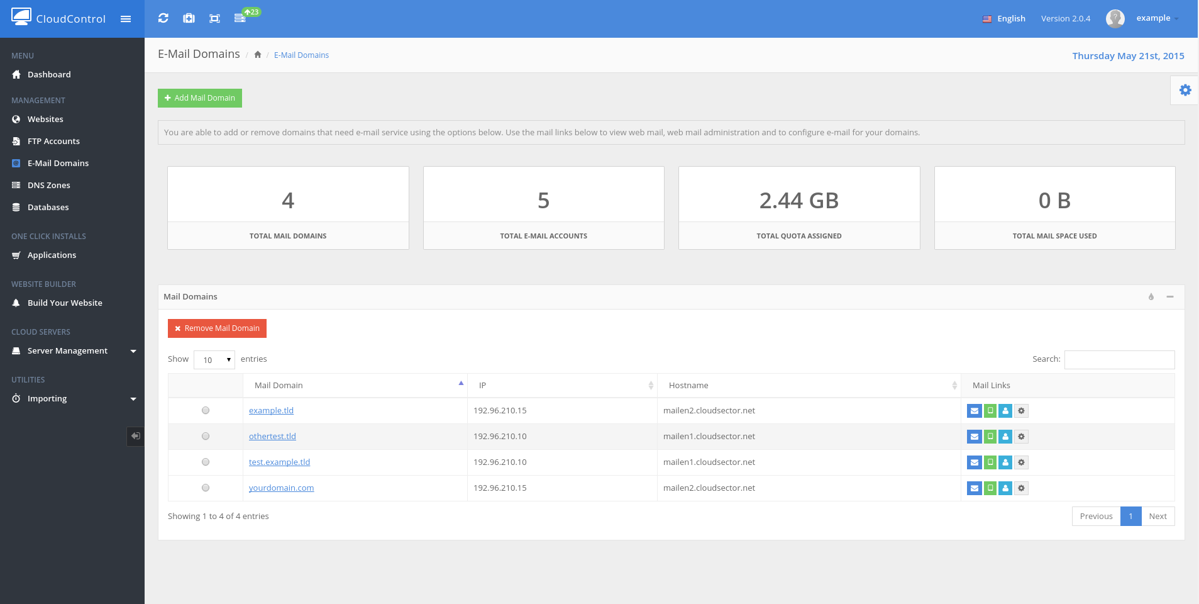Sort table by IP column
This screenshot has width=1199, height=604.
pos(563,385)
